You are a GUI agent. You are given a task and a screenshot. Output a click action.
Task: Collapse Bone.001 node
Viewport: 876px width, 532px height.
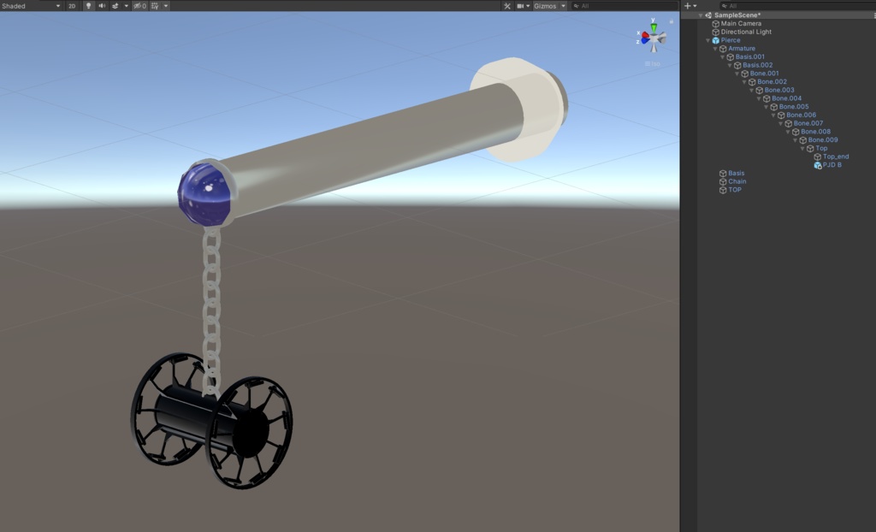point(737,74)
